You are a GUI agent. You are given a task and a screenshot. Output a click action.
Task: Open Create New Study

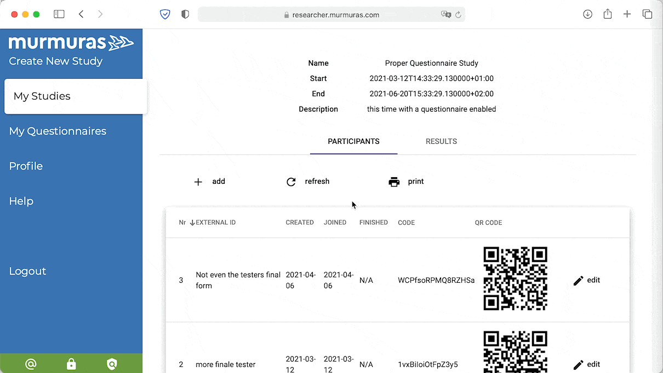[x=56, y=61]
